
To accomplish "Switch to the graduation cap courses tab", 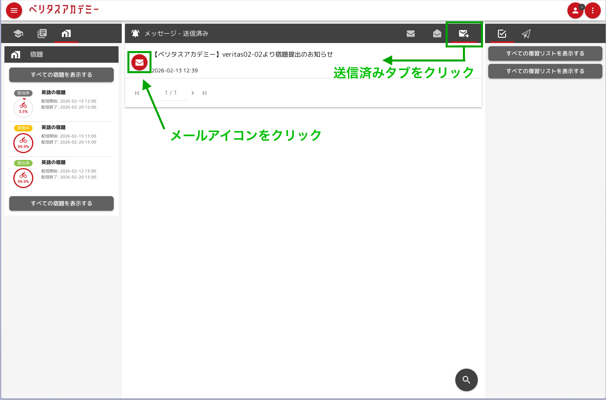I will point(18,33).
